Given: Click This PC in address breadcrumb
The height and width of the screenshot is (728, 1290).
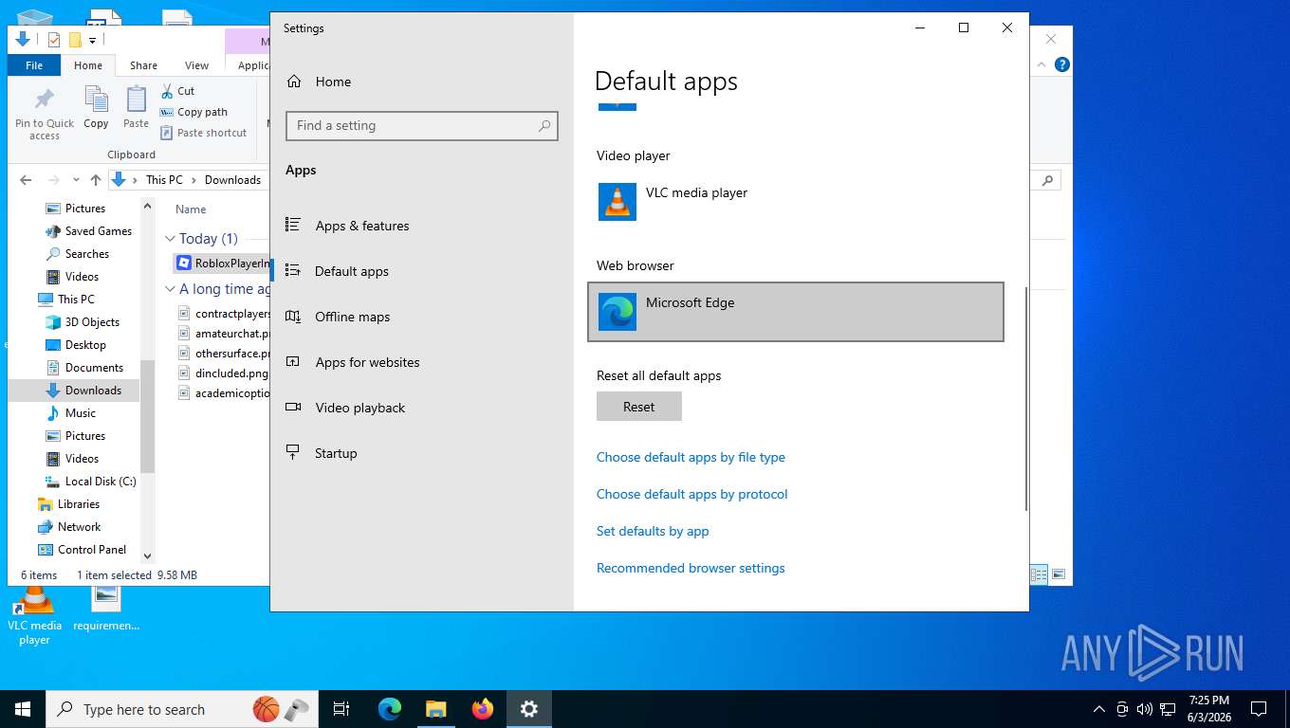Looking at the screenshot, I should (x=164, y=180).
